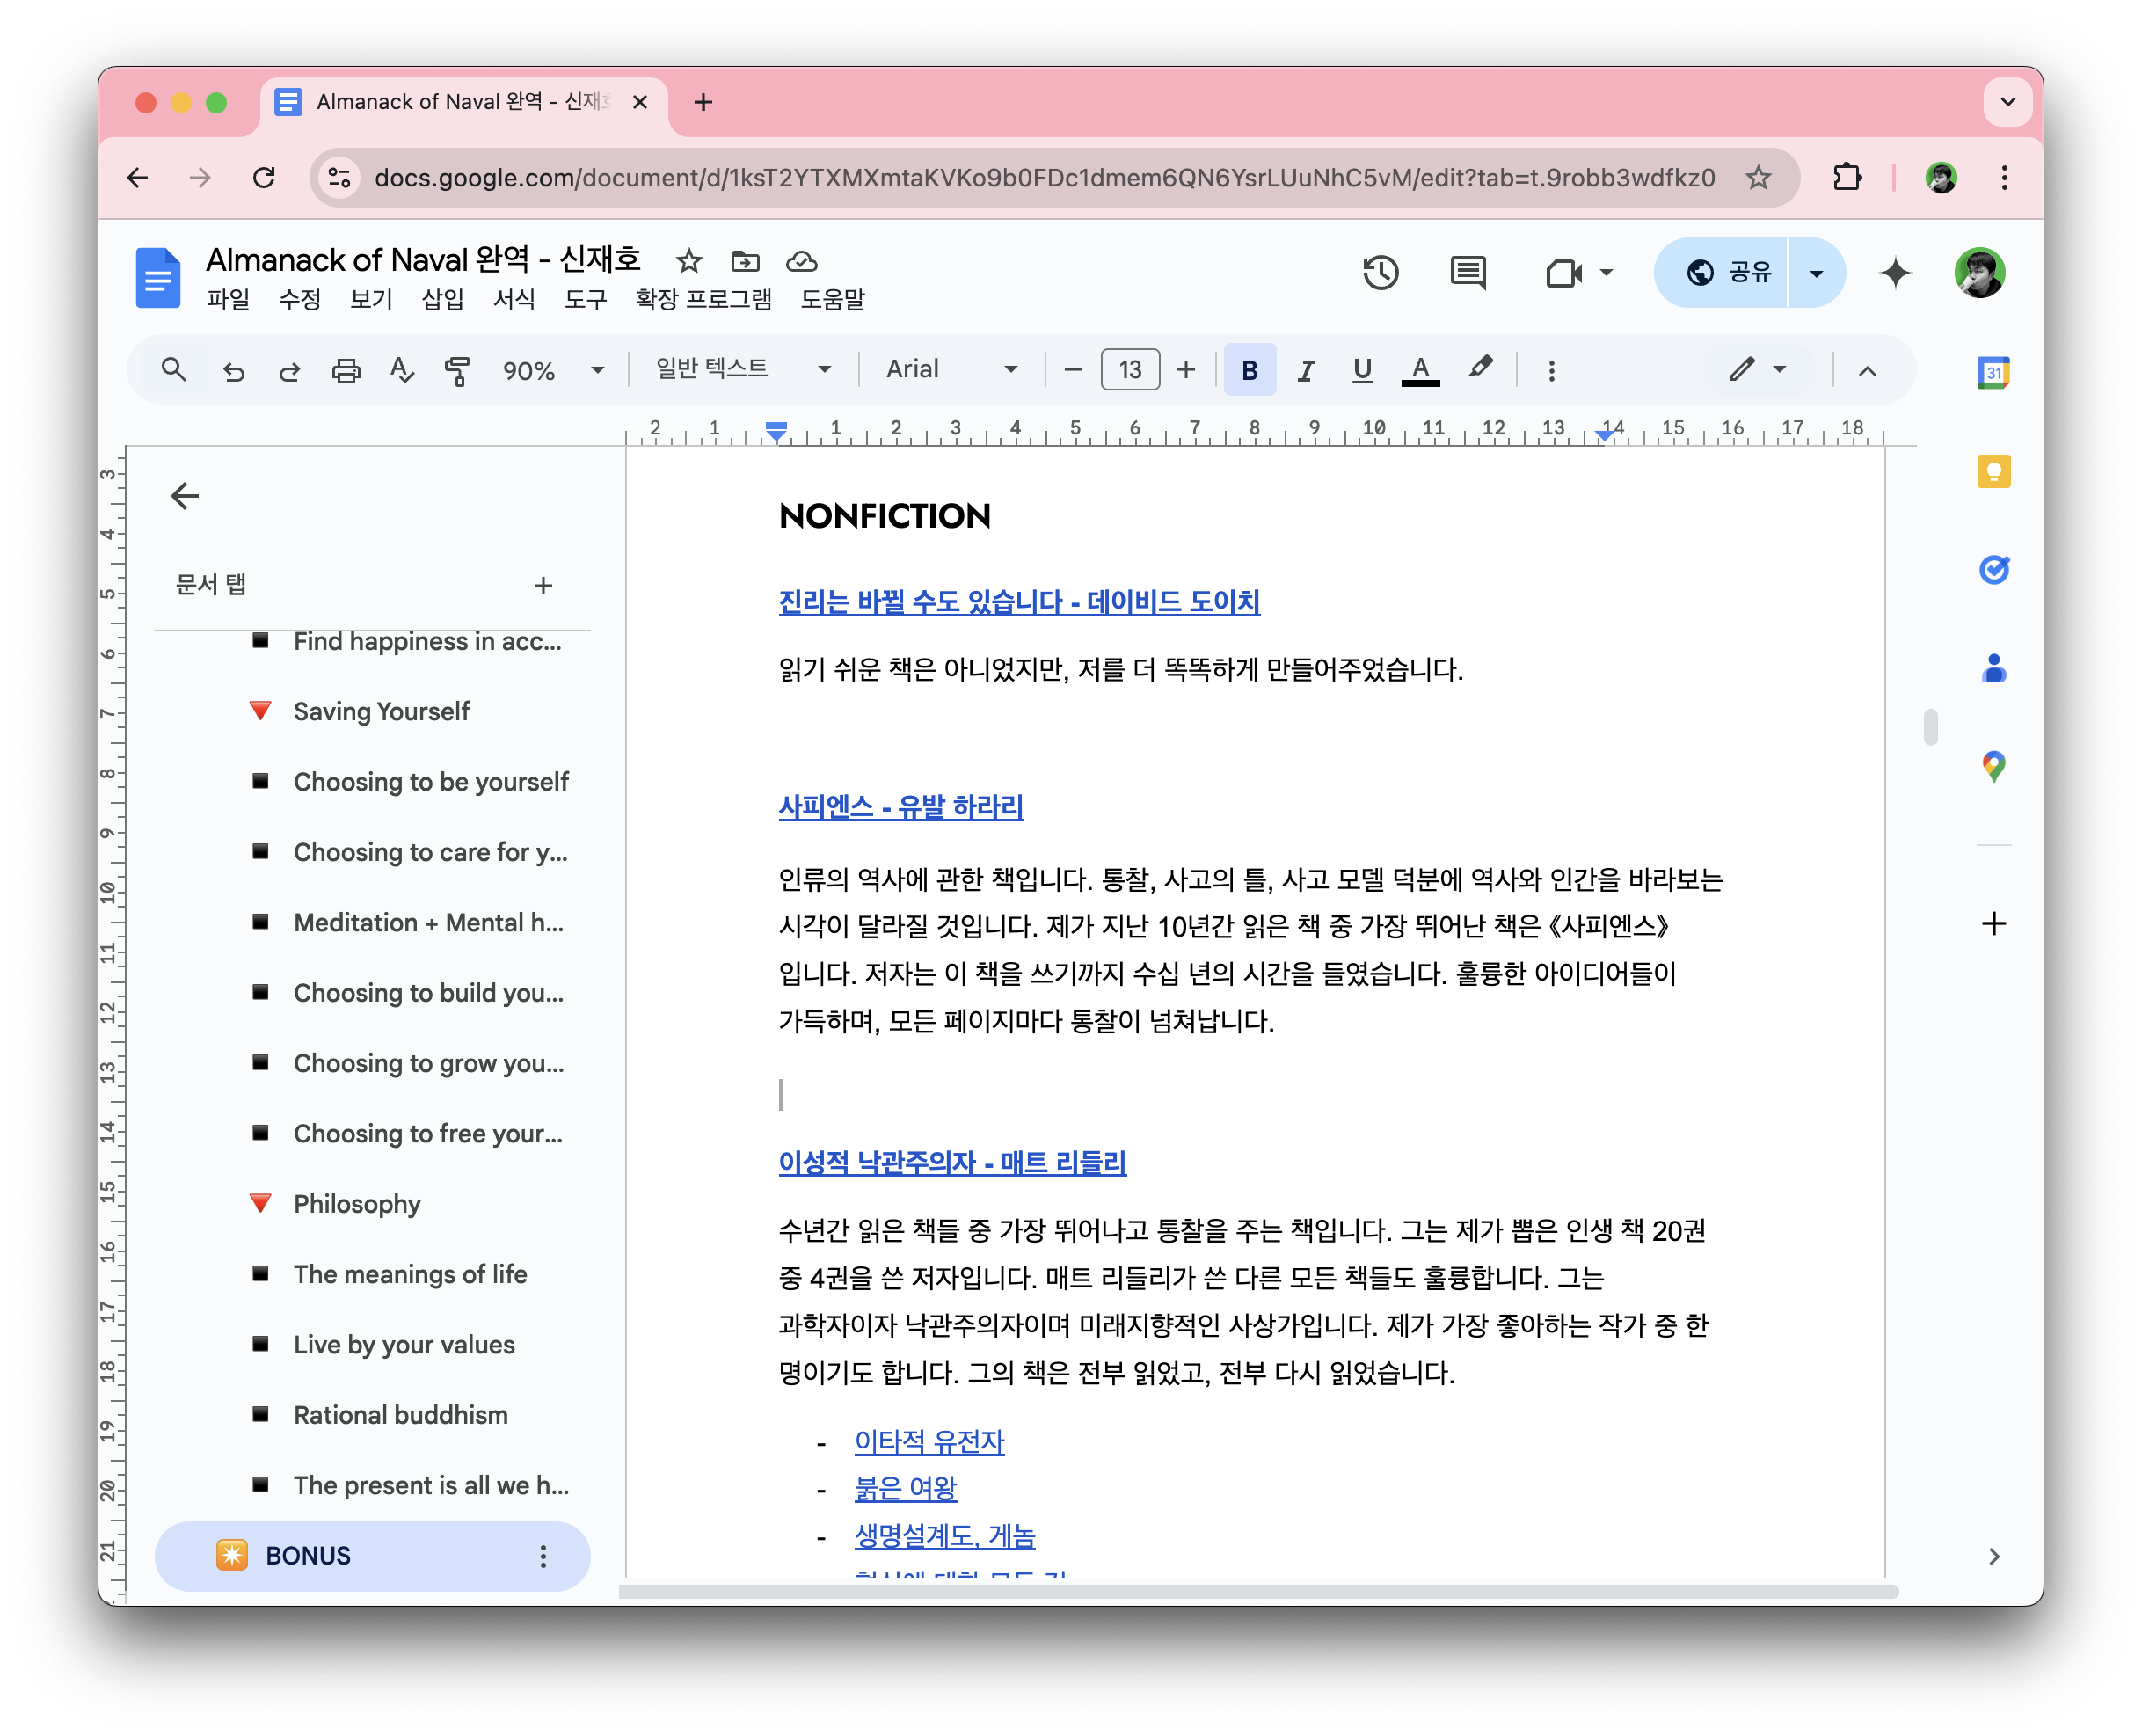Click the print icon in toolbar
This screenshot has height=1736, width=2142.
pos(345,371)
